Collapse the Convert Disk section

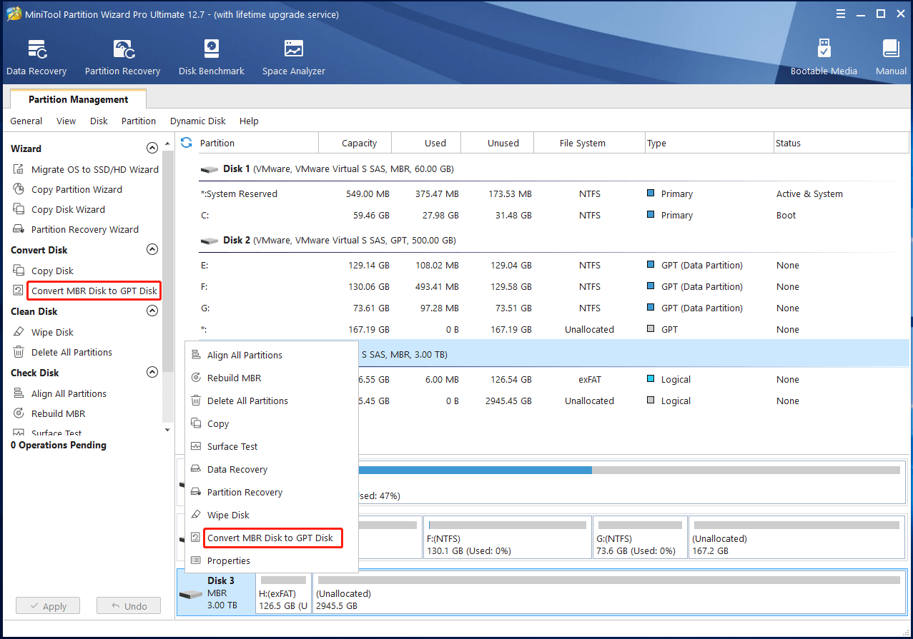[152, 249]
